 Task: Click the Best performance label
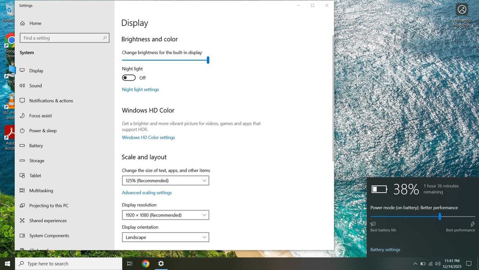click(460, 230)
